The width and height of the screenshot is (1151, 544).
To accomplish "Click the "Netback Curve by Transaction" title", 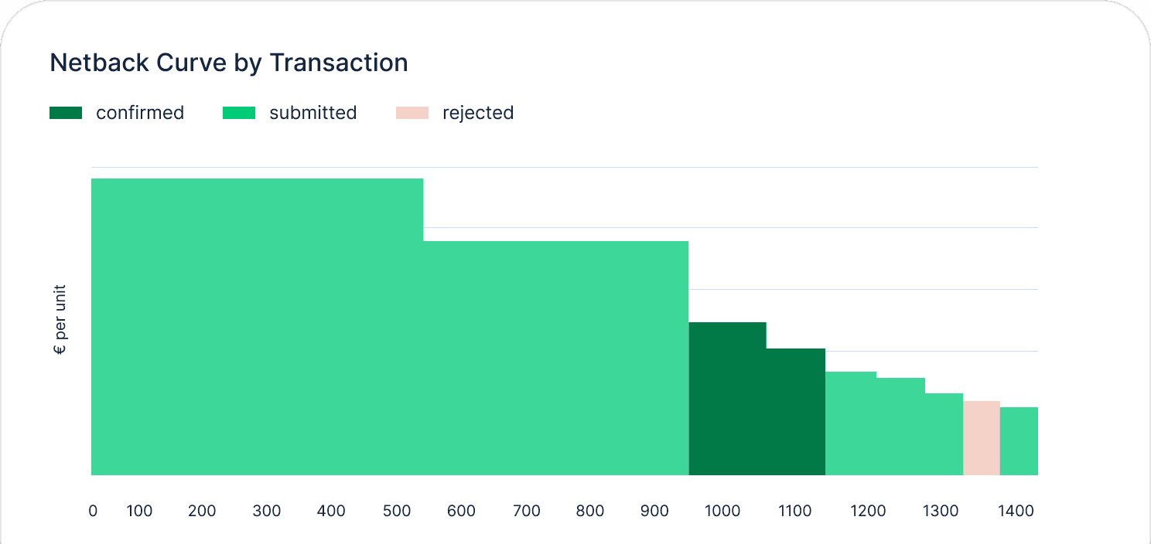I will [228, 63].
